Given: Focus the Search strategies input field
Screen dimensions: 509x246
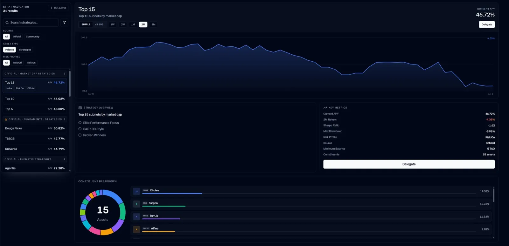Looking at the screenshot, I should [31, 23].
